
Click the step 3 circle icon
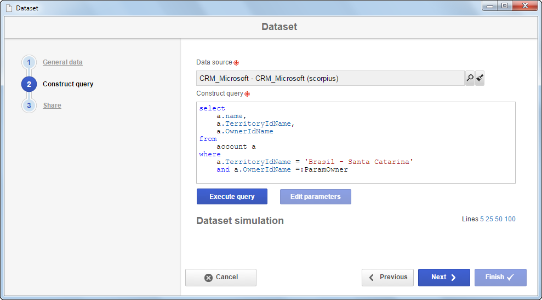29,105
